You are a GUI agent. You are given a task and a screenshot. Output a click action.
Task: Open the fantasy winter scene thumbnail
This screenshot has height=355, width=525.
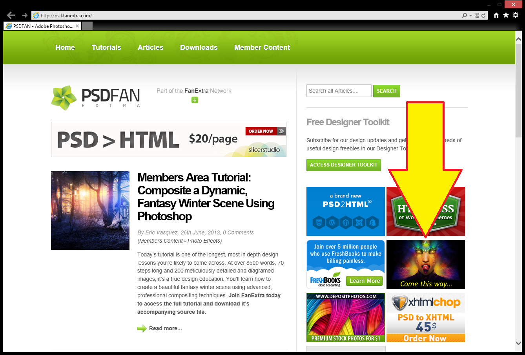click(90, 210)
